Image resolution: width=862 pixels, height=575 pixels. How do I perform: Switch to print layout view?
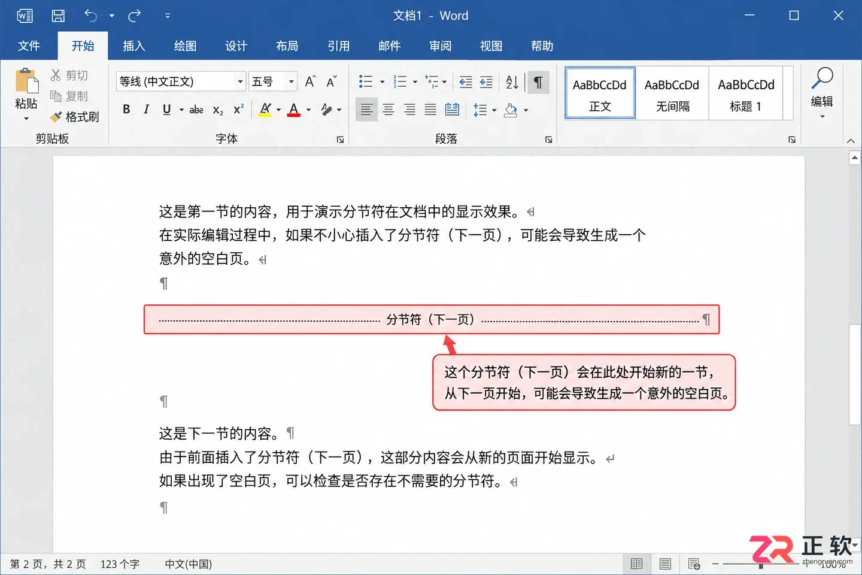click(665, 564)
